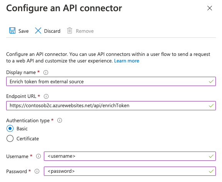This screenshot has height=182, width=222.
Task: Click the Authentication type label text
Action: tap(28, 121)
